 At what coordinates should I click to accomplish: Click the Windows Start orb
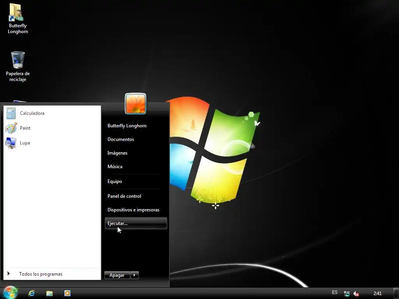coord(10,293)
